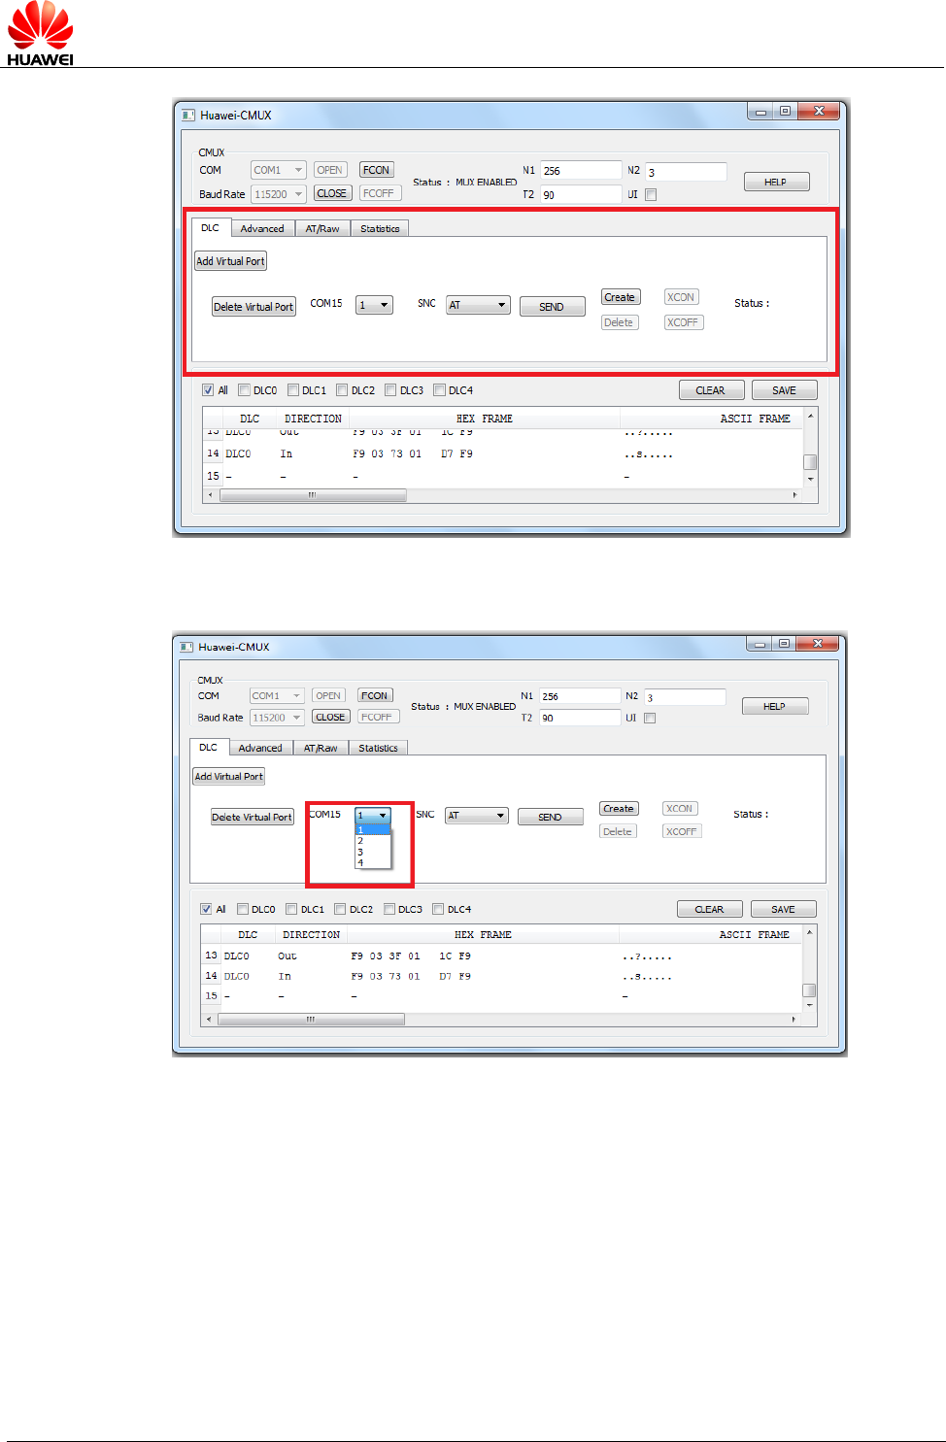
Task: Click SAVE log button in upper window
Action: click(x=785, y=390)
